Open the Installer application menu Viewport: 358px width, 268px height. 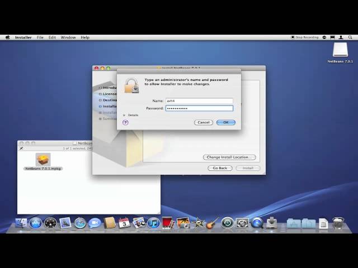coord(23,37)
